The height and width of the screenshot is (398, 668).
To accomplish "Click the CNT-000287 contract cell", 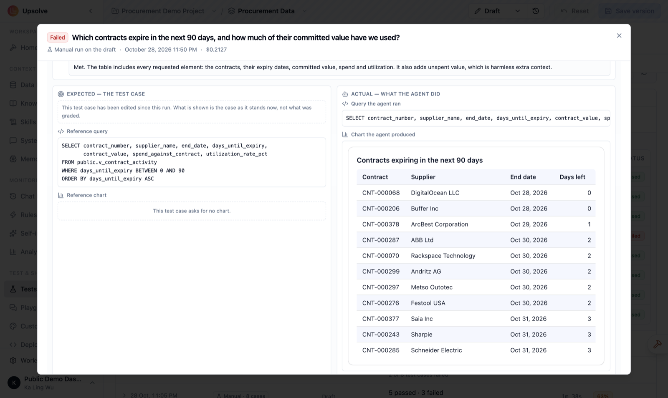I will 381,240.
